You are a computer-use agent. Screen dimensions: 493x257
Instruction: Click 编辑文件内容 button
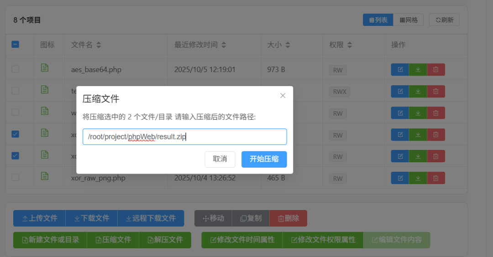397,240
